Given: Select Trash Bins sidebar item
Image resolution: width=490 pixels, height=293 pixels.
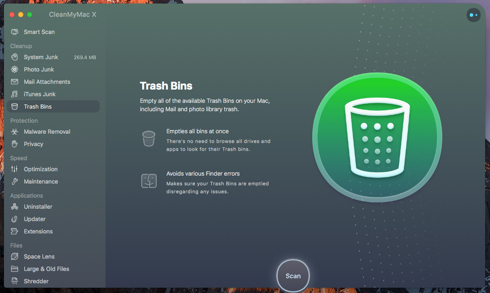Looking at the screenshot, I should [53, 106].
